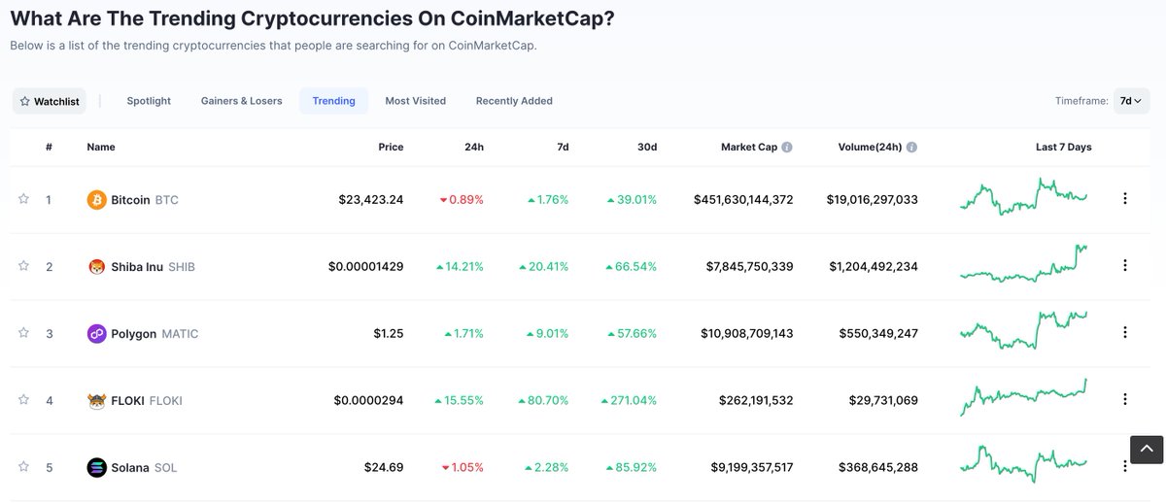Sort by the Market Cap column header
This screenshot has height=503, width=1166.
click(749, 148)
